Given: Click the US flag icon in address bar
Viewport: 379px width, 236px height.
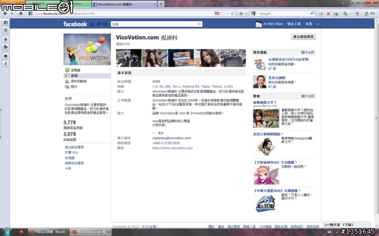Looking at the screenshot, I should [x=217, y=14].
